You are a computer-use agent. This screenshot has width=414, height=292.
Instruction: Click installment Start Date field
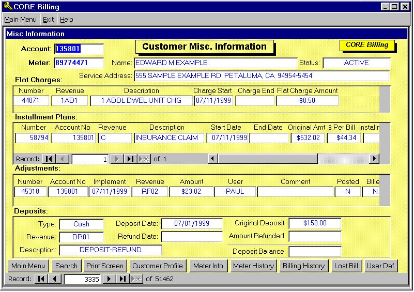(227, 138)
